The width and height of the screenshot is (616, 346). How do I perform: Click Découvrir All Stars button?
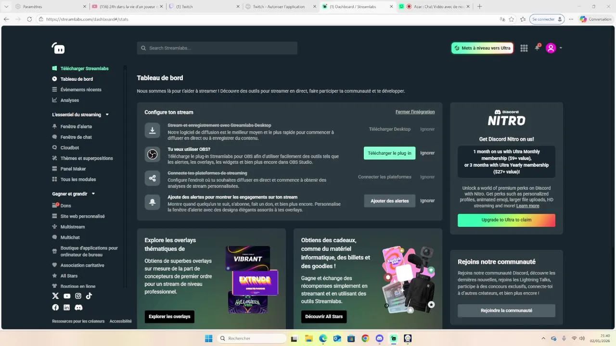(324, 317)
